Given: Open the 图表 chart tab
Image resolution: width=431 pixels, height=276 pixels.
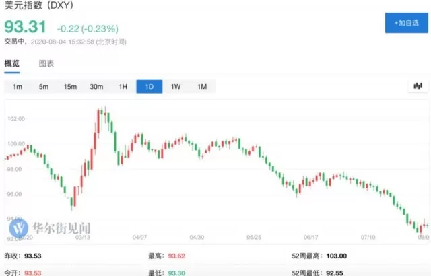Looking at the screenshot, I should pos(46,63).
